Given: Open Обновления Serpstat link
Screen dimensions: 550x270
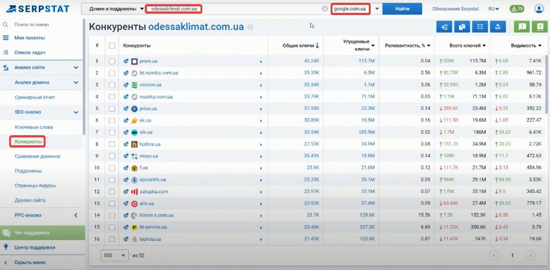Looking at the screenshot, I should [x=456, y=9].
